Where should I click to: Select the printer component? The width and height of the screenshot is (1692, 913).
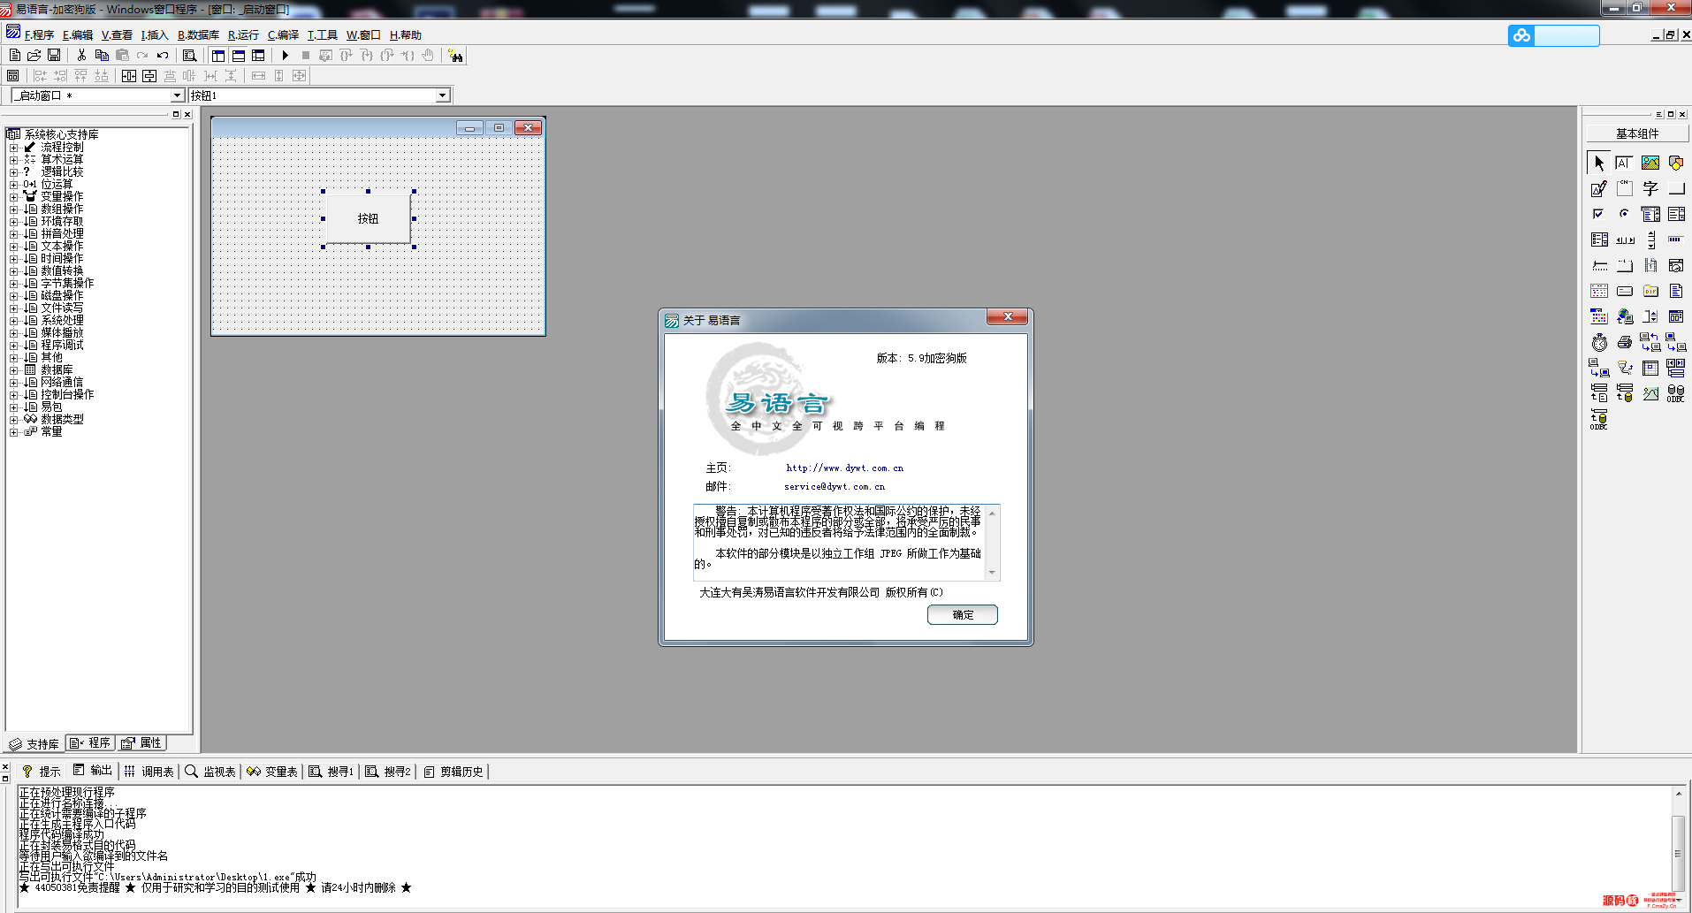[x=1625, y=342]
